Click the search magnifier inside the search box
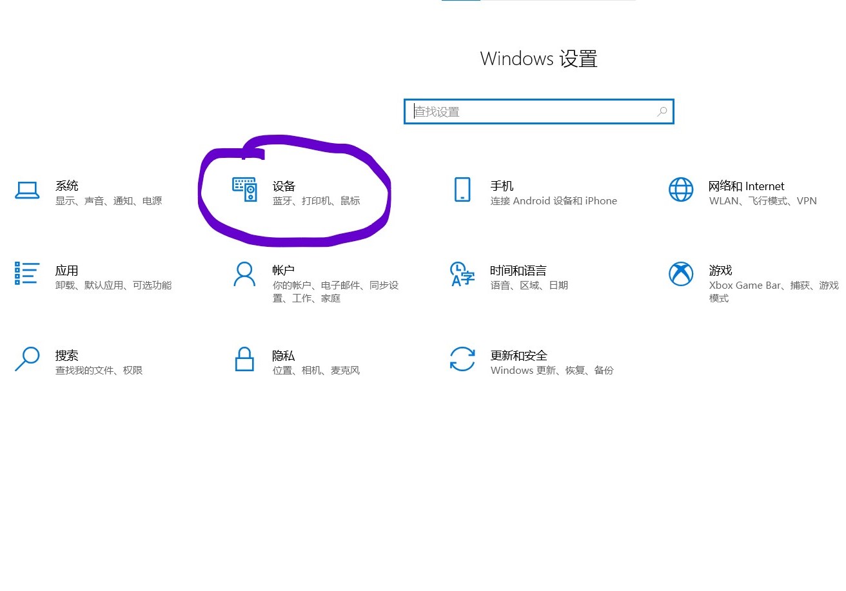Viewport: 846px width, 591px height. [x=662, y=111]
